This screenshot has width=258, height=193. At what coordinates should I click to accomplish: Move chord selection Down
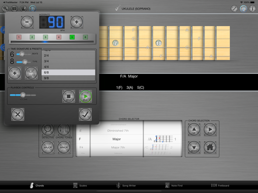[x=194, y=147]
